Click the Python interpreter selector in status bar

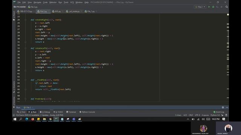(x=215, y=115)
